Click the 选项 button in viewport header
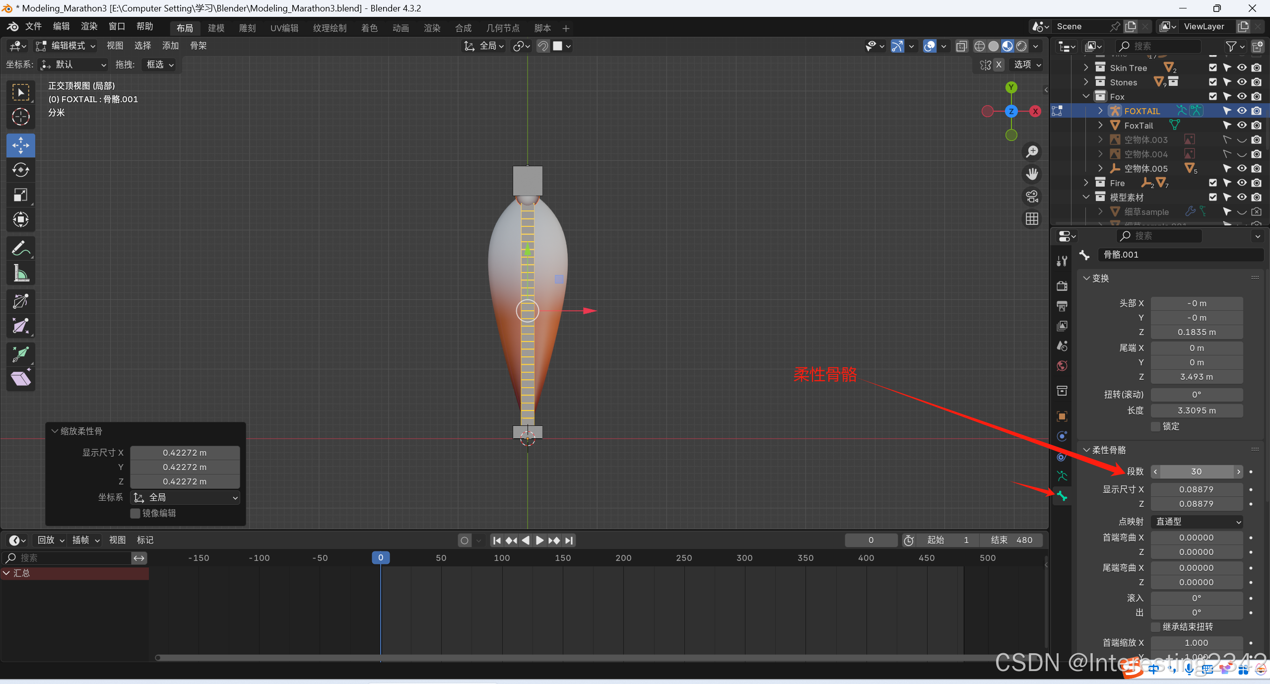Screen dimensions: 1270x684 coord(1027,65)
